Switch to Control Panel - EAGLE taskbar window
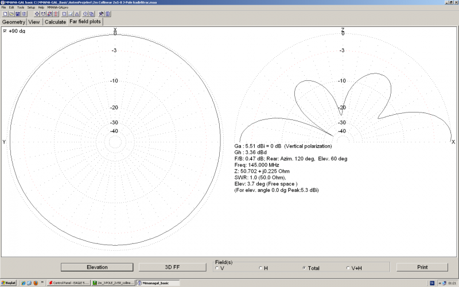The image size is (459, 287). pos(68,283)
